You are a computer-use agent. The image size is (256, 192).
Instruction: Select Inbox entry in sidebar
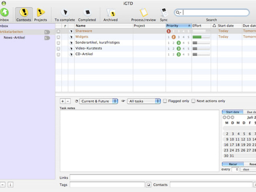click(27, 26)
